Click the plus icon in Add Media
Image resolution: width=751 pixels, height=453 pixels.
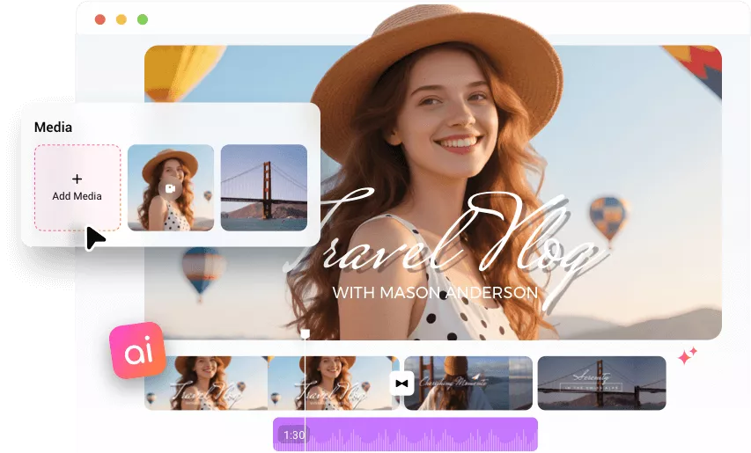pyautogui.click(x=77, y=179)
